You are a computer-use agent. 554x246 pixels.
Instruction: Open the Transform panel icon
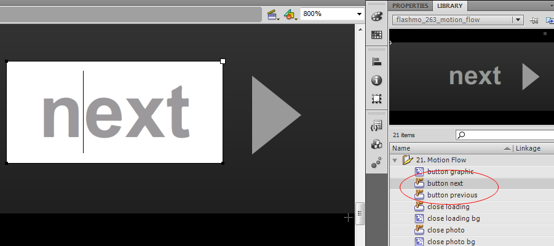[x=377, y=98]
